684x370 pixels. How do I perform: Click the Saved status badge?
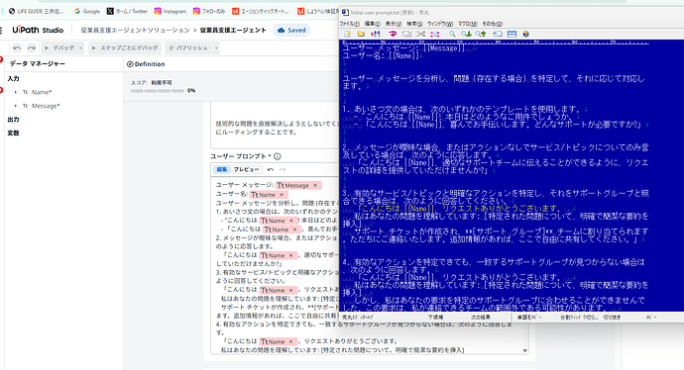[291, 30]
